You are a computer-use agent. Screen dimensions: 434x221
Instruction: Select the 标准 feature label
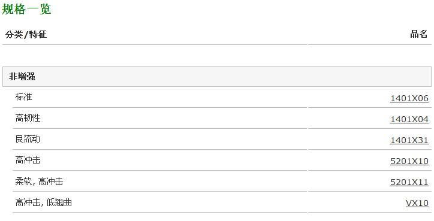pyautogui.click(x=23, y=97)
